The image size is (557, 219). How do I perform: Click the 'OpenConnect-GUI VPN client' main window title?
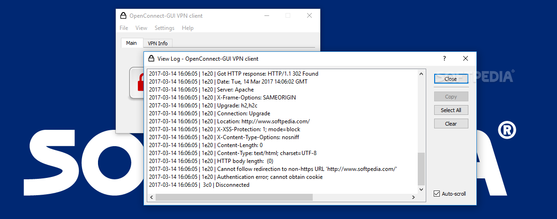[166, 15]
